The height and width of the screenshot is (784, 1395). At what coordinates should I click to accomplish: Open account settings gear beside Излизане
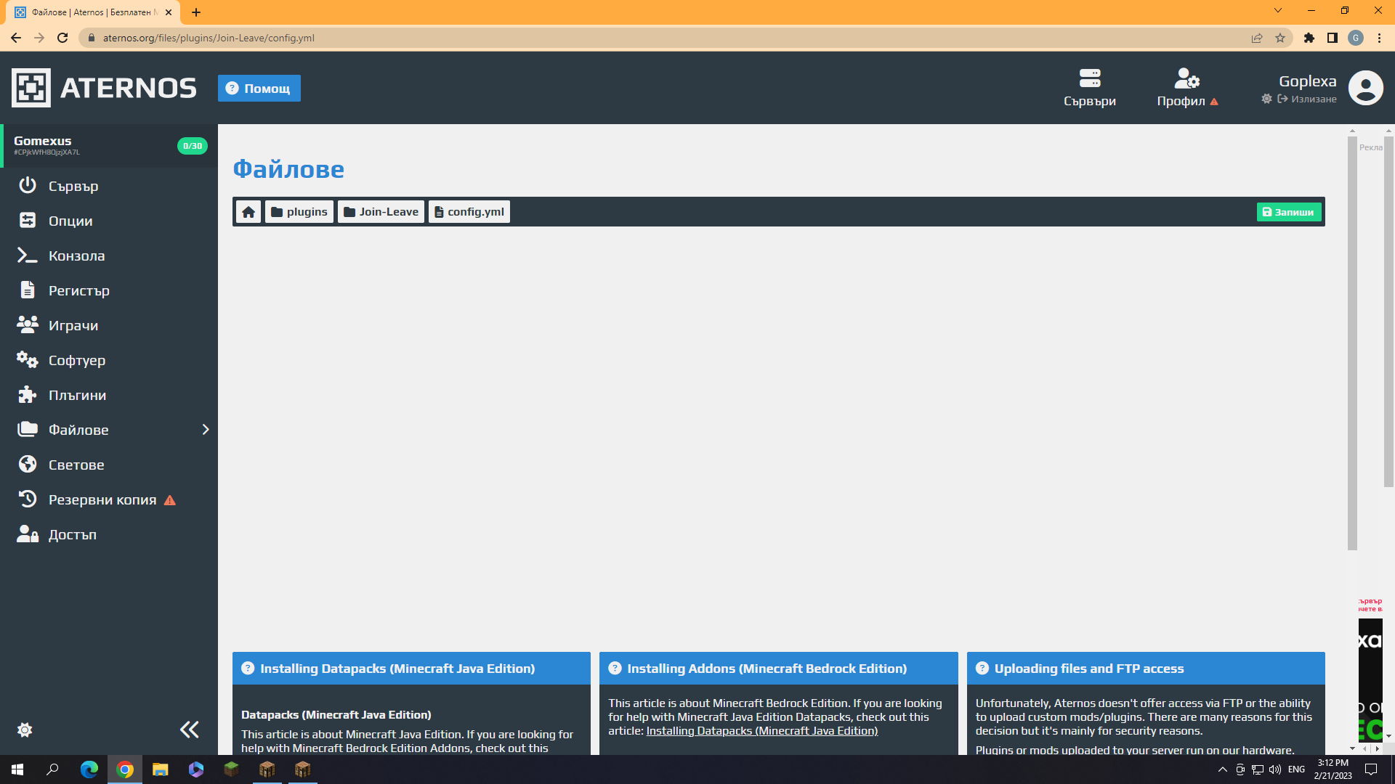click(1266, 99)
